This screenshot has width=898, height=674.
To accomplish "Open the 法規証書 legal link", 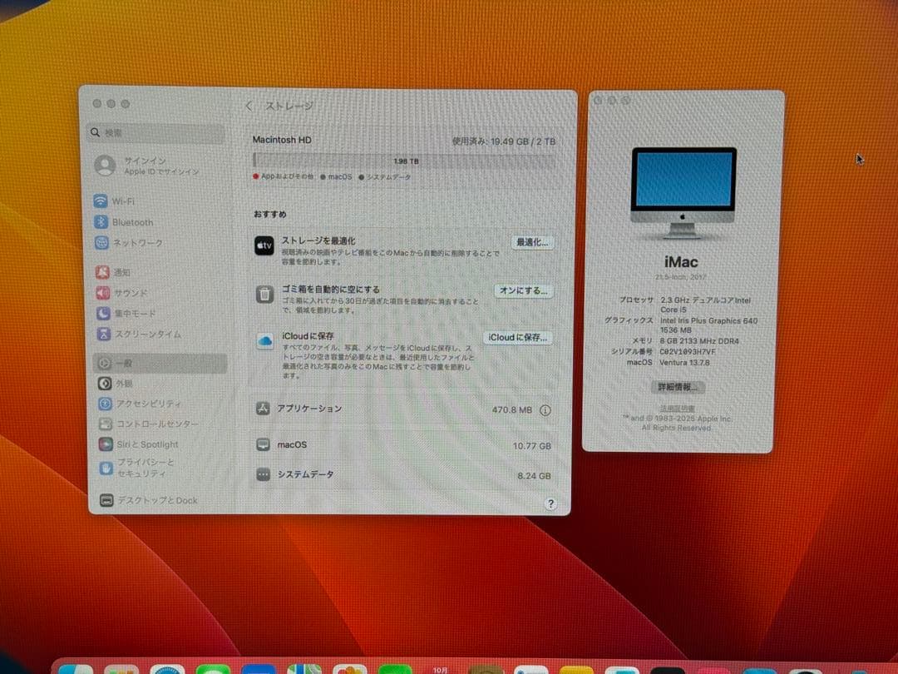I will [x=677, y=408].
